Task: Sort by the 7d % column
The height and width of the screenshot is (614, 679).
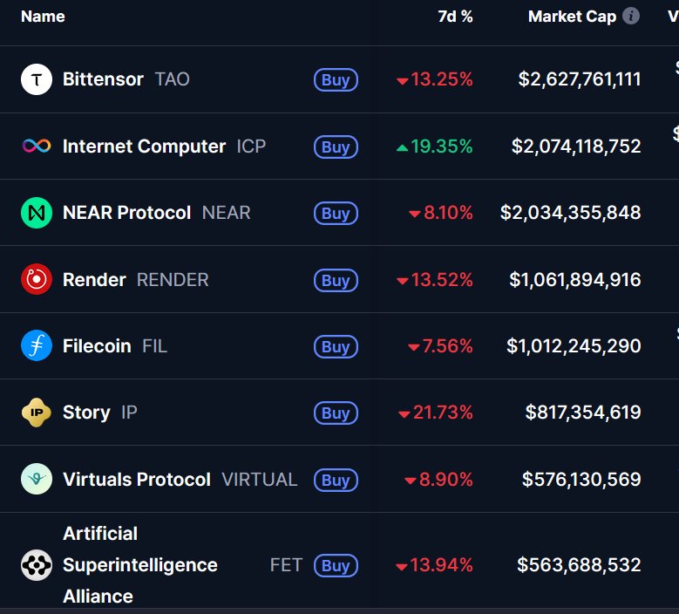Action: pos(455,17)
